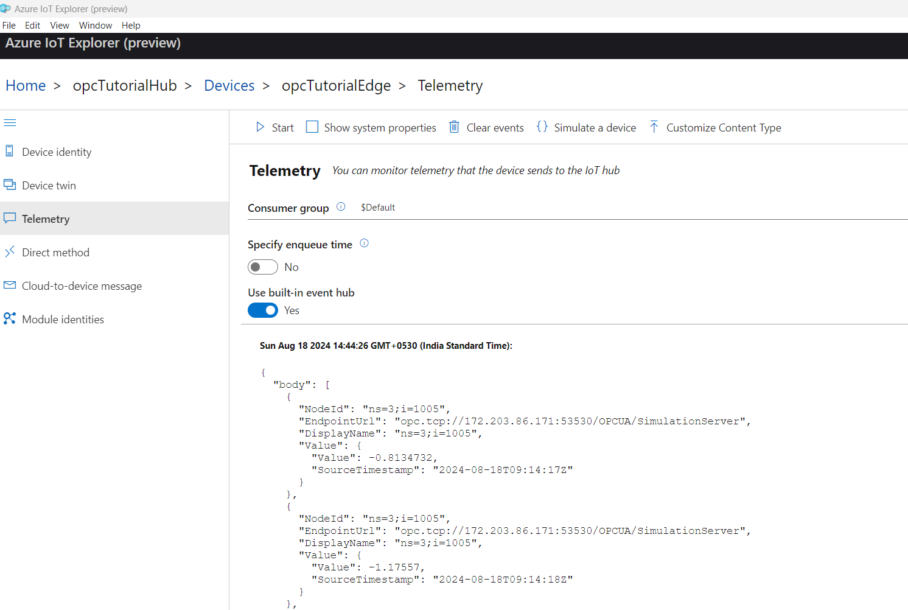Click the Device twin sidebar icon
The image size is (908, 610).
[x=10, y=184]
